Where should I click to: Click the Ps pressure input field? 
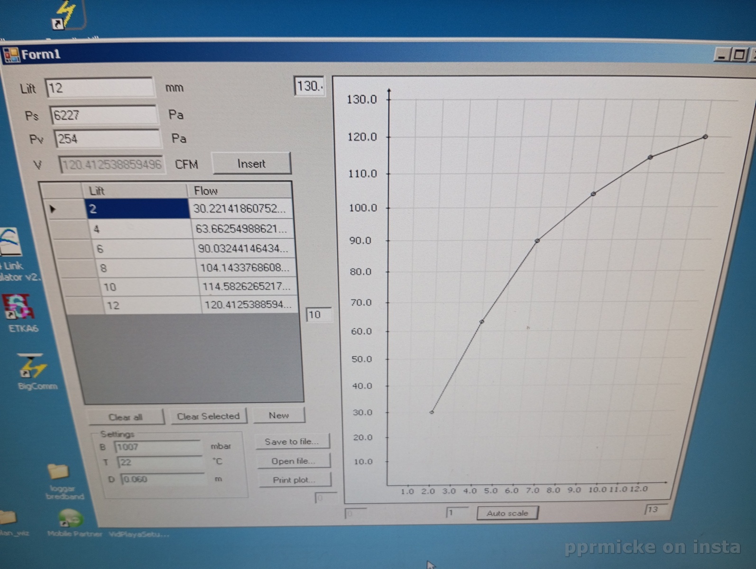(x=103, y=115)
